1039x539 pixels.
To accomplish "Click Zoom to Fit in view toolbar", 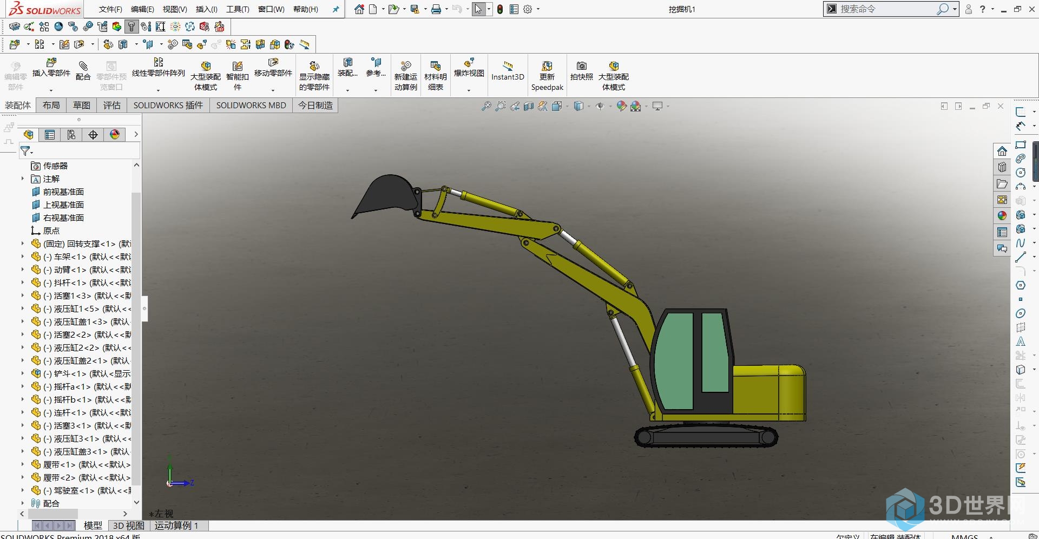I will tap(486, 106).
